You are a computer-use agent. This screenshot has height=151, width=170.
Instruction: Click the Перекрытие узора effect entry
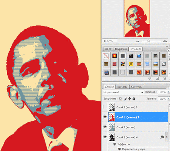133,149
